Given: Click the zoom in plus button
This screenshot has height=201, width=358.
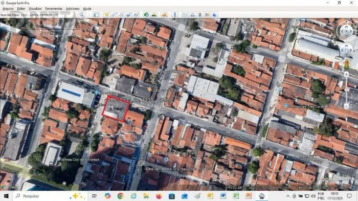Looking at the screenshot, I should click(346, 74).
